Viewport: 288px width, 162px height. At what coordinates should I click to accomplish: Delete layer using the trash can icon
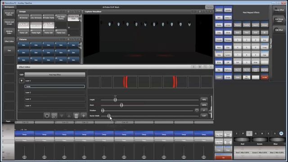point(76,116)
